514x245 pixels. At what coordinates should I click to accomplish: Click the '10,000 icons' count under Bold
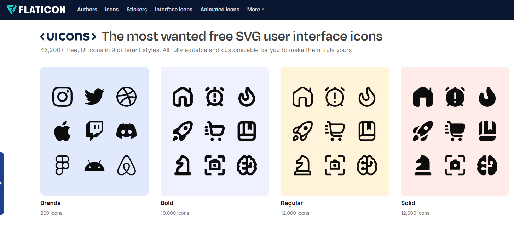pos(175,213)
